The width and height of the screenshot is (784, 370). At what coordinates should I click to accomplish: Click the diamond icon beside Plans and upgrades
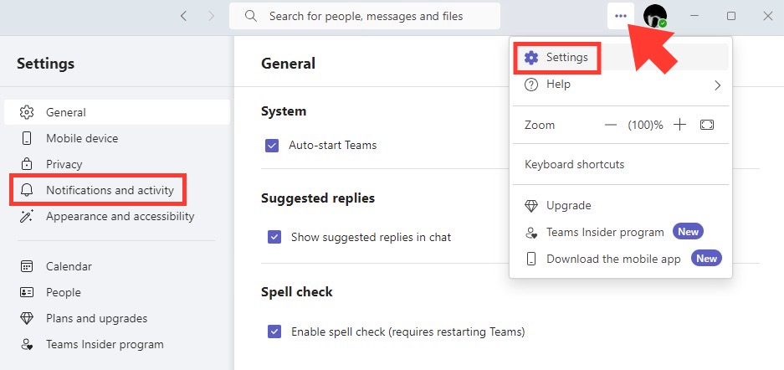pos(27,318)
